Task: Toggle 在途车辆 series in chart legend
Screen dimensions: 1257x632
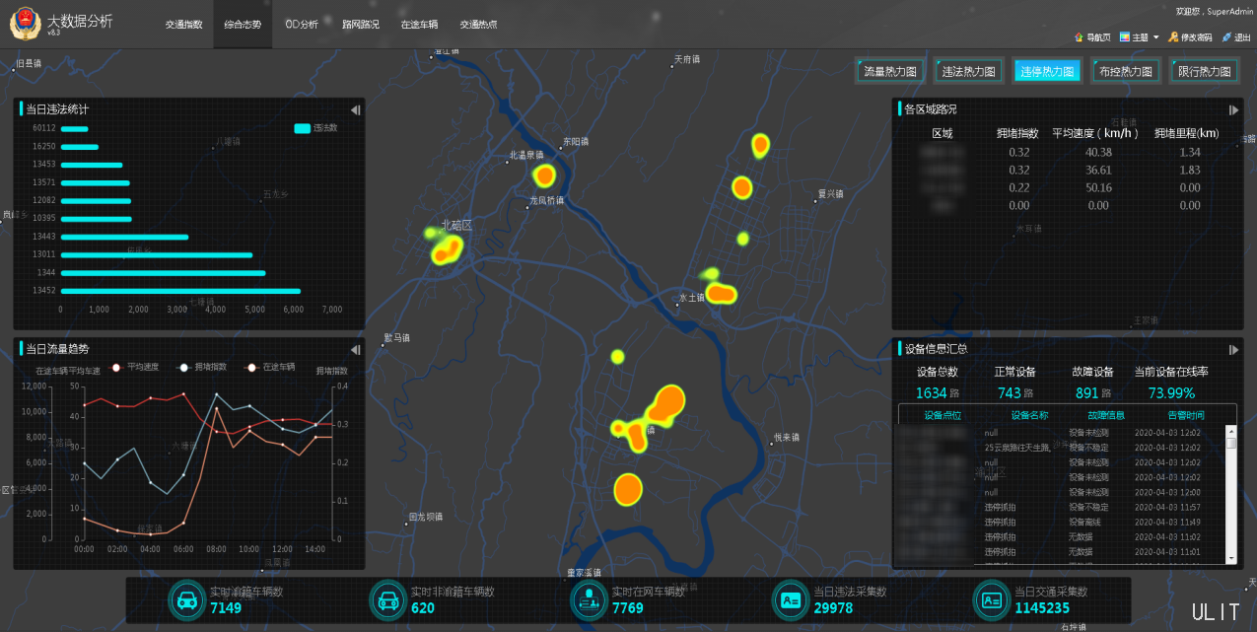Action: tap(270, 367)
